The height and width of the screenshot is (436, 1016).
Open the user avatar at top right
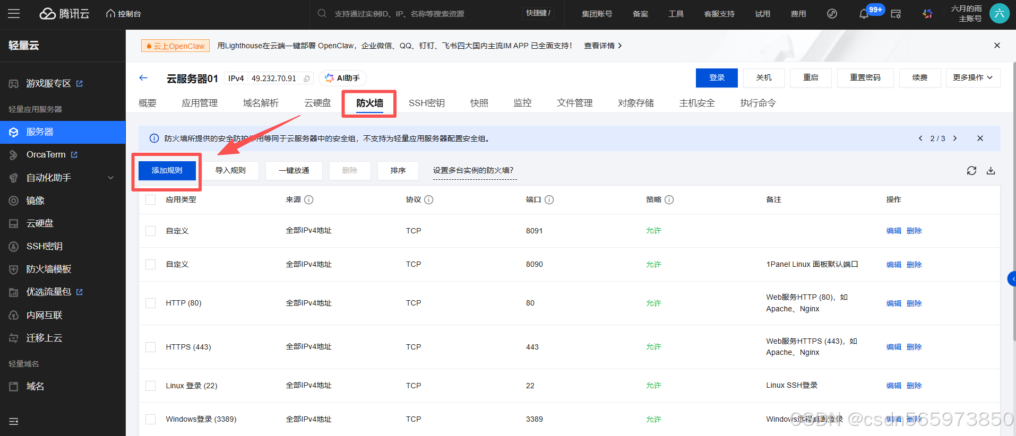pos(1000,14)
